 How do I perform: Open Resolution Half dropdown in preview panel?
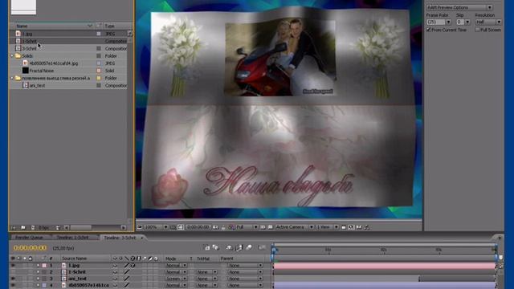point(488,22)
